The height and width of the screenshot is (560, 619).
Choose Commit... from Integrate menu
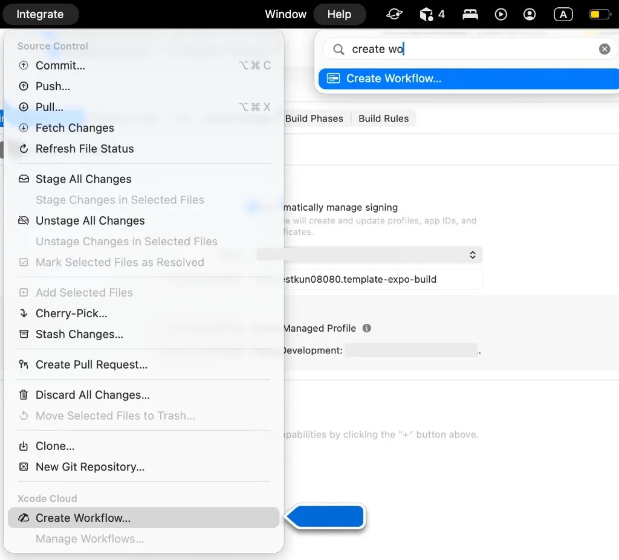(143, 65)
